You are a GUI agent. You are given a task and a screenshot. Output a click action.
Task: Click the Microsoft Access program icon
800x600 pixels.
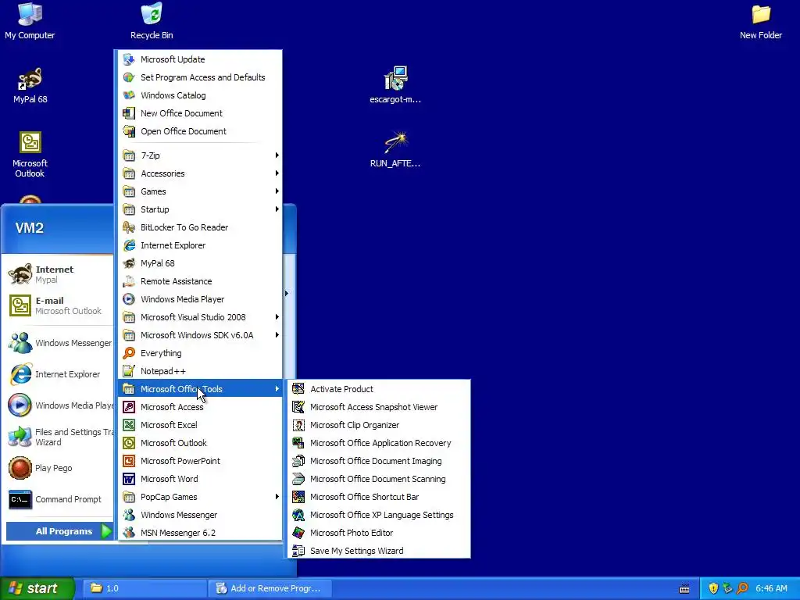point(129,406)
